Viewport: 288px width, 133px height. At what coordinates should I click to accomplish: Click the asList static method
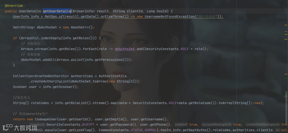click(77, 60)
